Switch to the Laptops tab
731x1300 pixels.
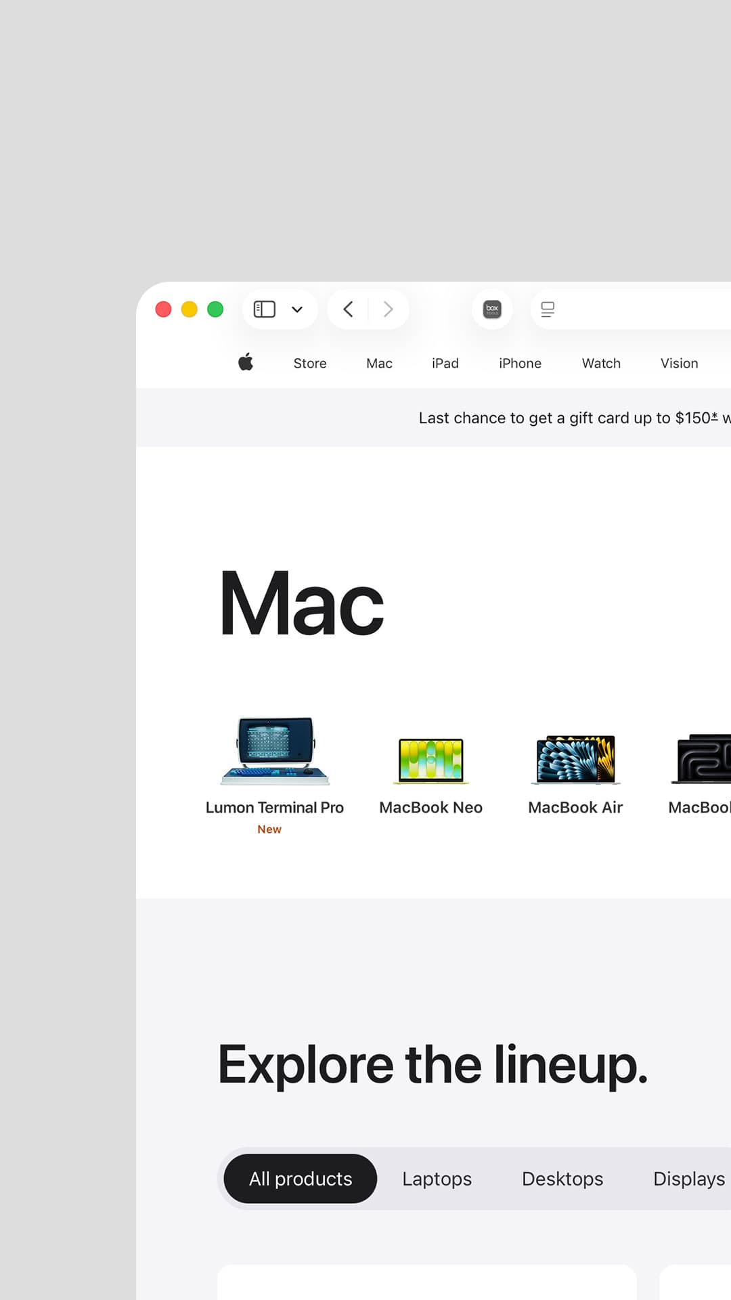(437, 1179)
